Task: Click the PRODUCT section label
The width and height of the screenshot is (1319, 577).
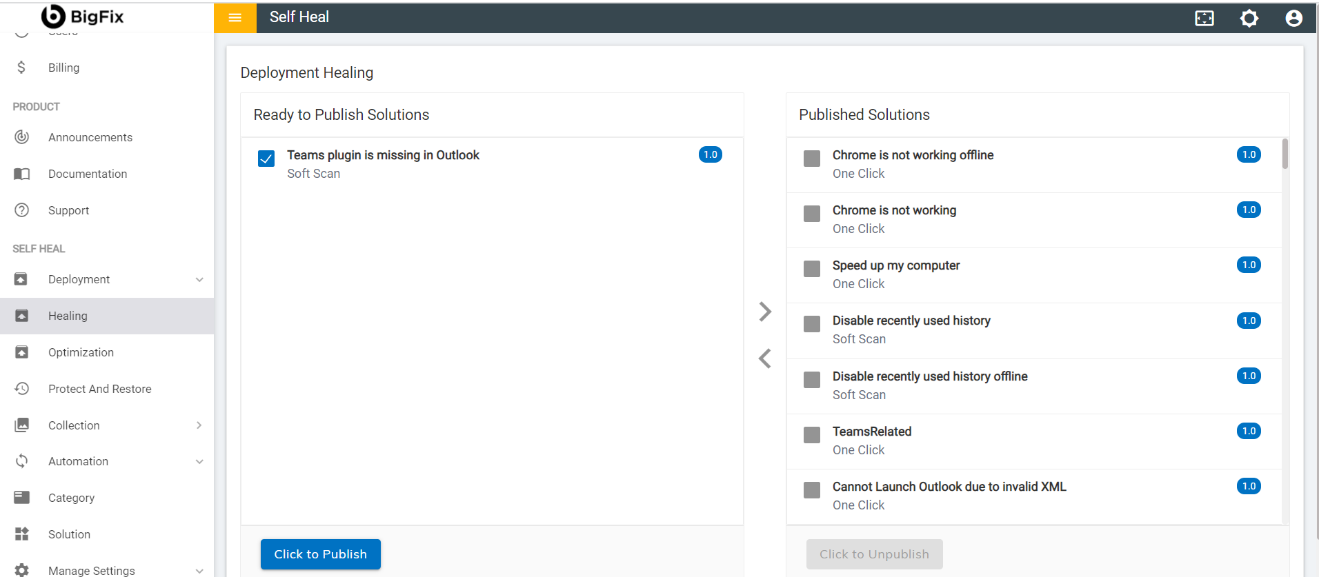Action: pyautogui.click(x=36, y=107)
